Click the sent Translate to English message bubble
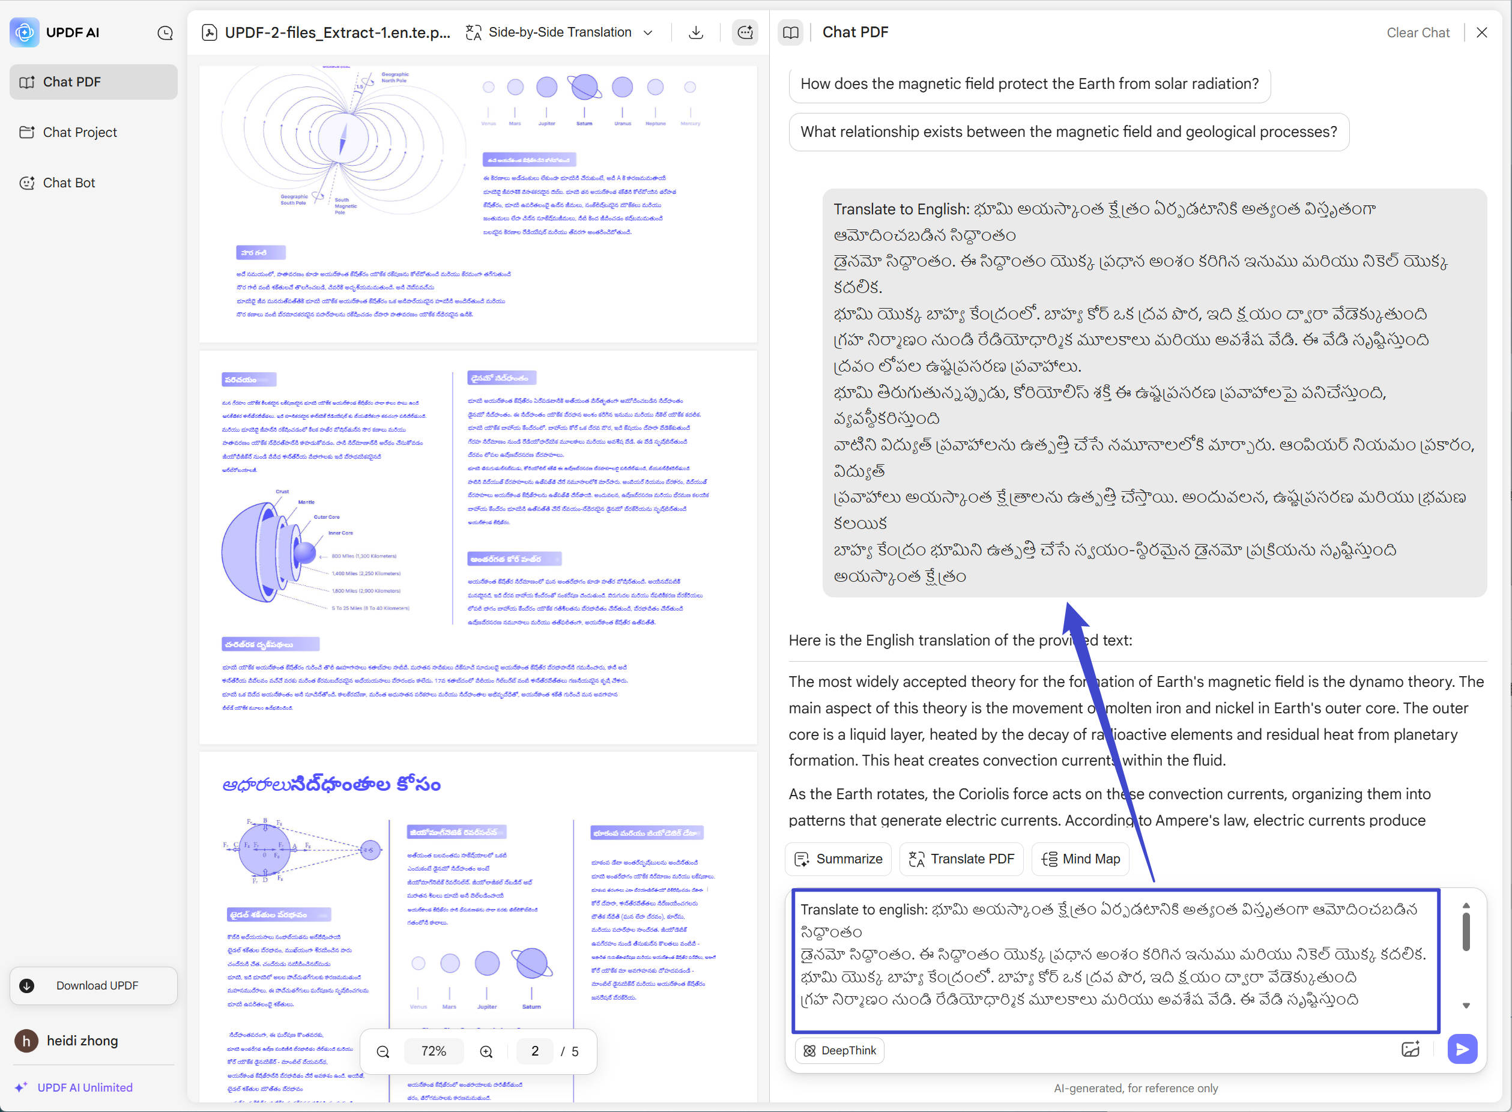Image resolution: width=1512 pixels, height=1112 pixels. (x=1154, y=393)
